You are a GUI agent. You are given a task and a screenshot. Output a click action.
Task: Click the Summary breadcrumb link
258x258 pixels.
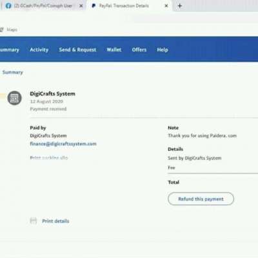[12, 72]
